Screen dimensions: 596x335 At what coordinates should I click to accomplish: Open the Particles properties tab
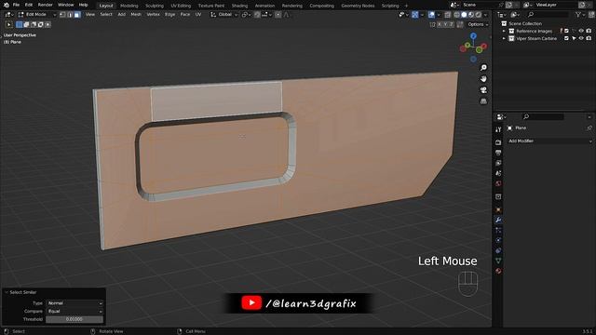point(498,230)
